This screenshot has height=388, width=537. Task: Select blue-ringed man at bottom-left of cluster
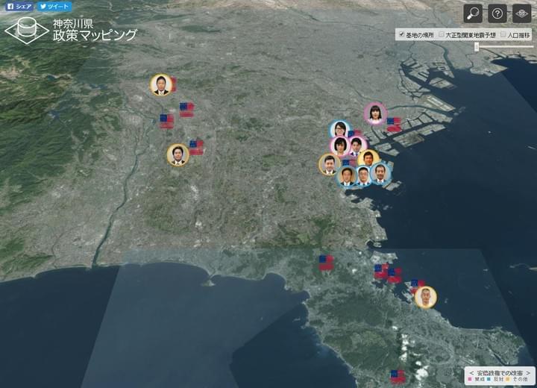(348, 176)
